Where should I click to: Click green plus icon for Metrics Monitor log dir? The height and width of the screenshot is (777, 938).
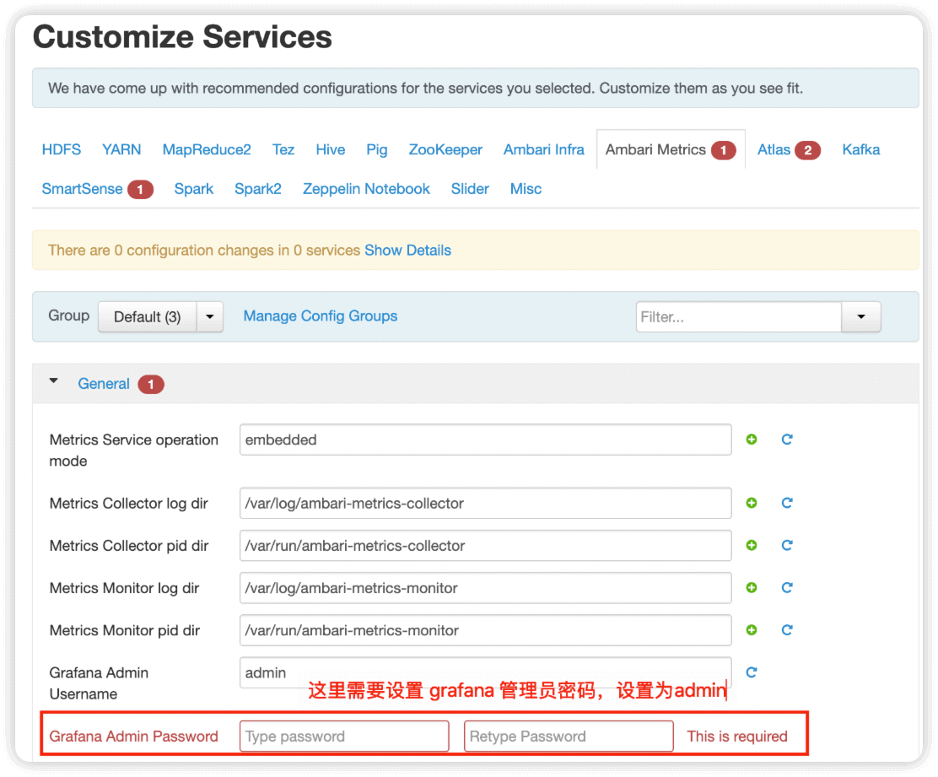[752, 588]
